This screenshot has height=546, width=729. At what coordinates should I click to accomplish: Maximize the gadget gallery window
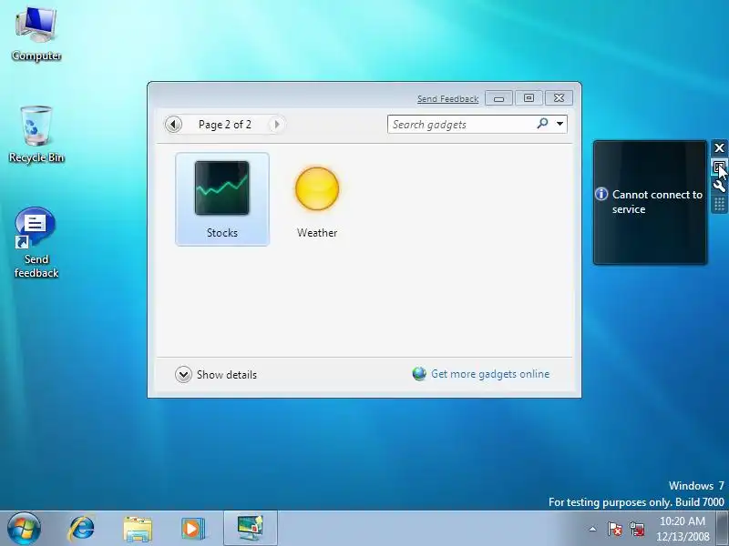point(529,98)
